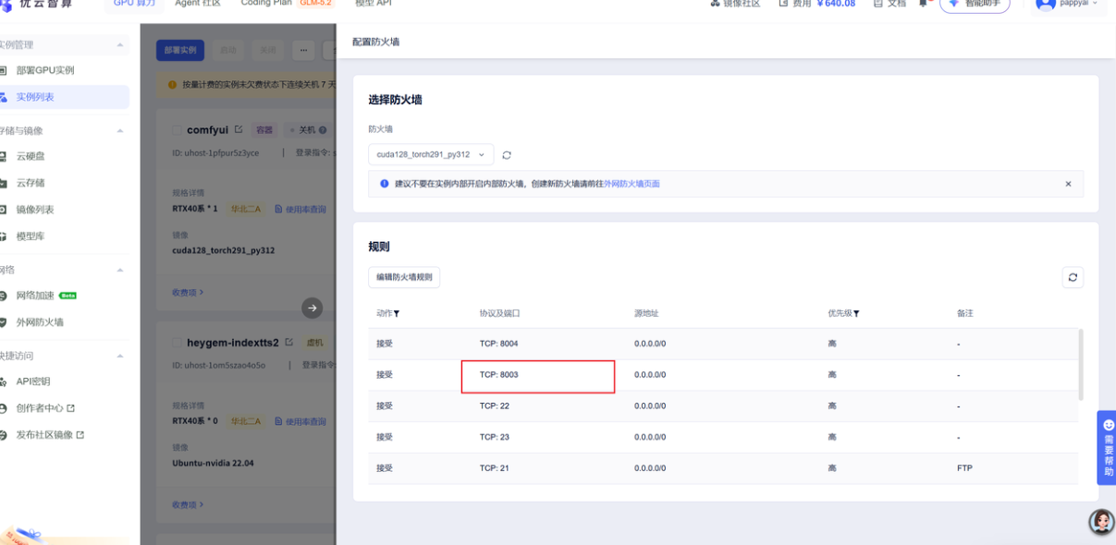This screenshot has width=1116, height=545.
Task: Refresh the firewall rules table
Action: click(x=1073, y=277)
